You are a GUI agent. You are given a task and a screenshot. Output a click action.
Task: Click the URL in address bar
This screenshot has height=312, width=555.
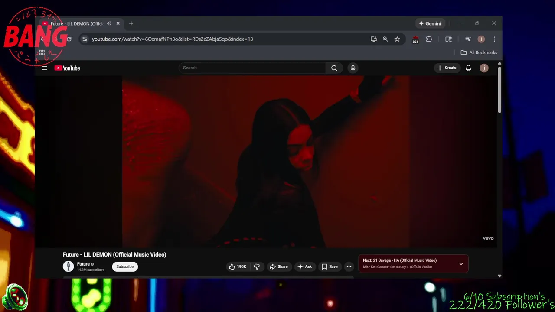pyautogui.click(x=172, y=39)
